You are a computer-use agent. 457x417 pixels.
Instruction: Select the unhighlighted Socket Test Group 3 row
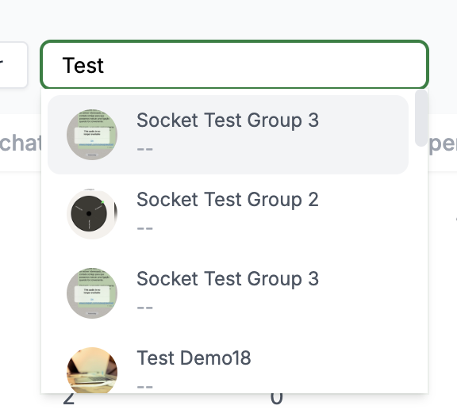click(228, 293)
